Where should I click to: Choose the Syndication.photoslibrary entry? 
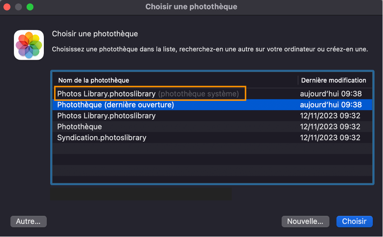pyautogui.click(x=102, y=137)
